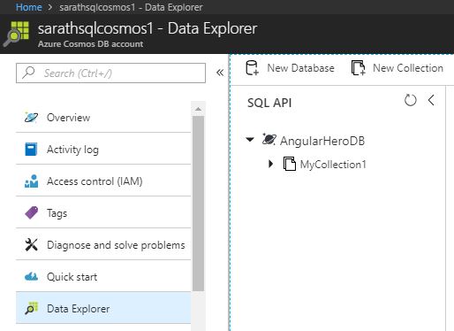This screenshot has height=331, width=454.
Task: Click the Data Explorer header icon
Action: [17, 34]
